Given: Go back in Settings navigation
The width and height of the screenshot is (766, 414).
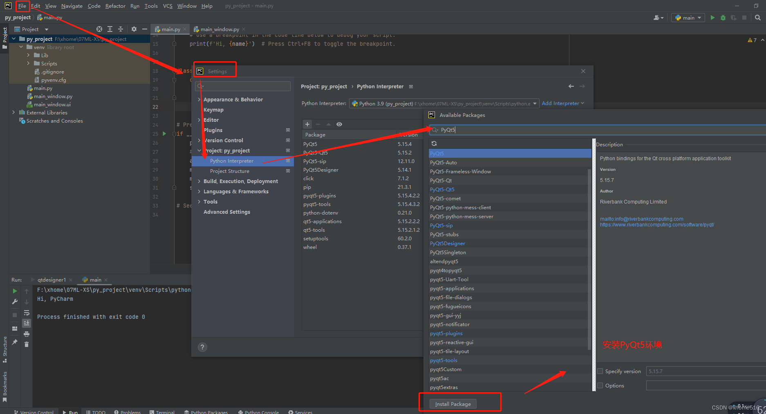Looking at the screenshot, I should tap(571, 86).
